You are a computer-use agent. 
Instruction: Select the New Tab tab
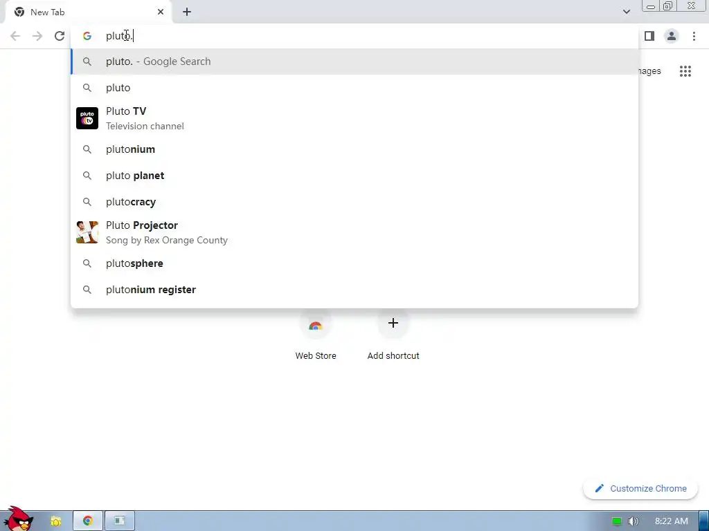click(89, 12)
